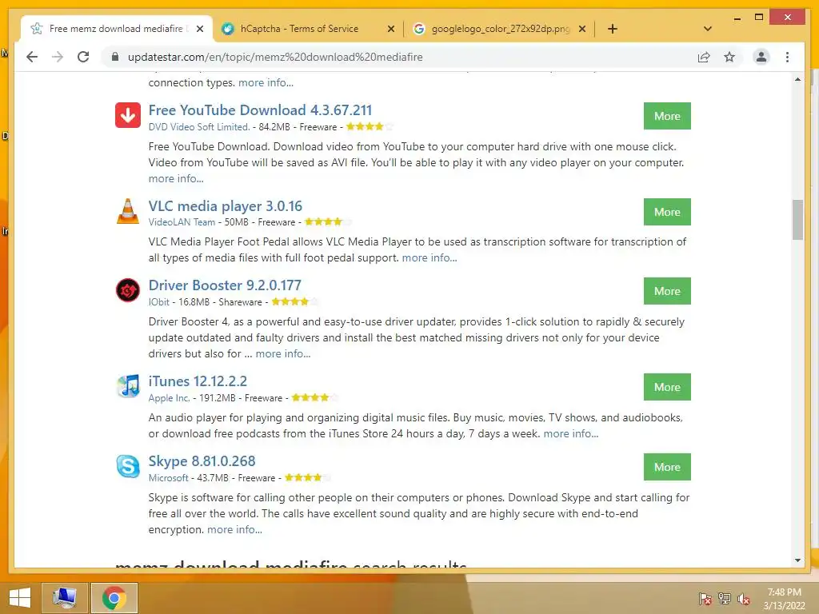Screen dimensions: 819x614
Task: Click the scrollbar down arrow
Action: [797, 560]
